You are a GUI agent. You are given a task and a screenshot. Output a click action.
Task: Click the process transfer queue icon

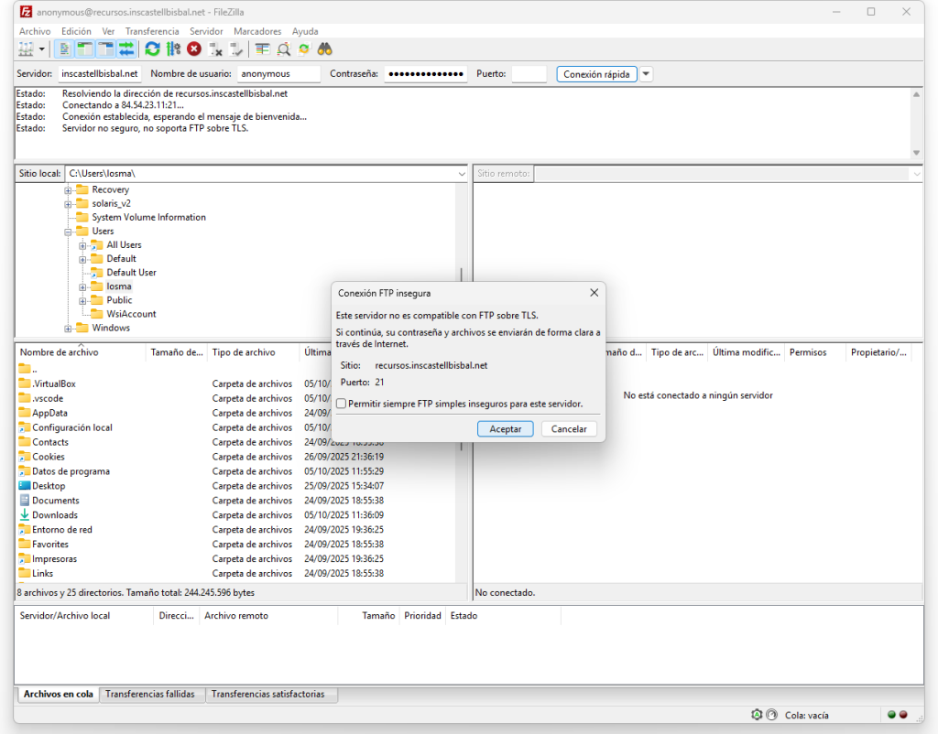173,49
